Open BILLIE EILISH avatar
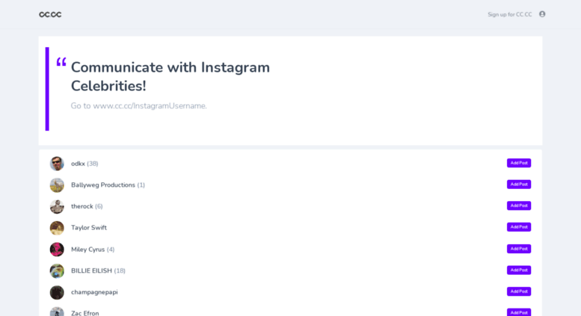 (x=57, y=271)
